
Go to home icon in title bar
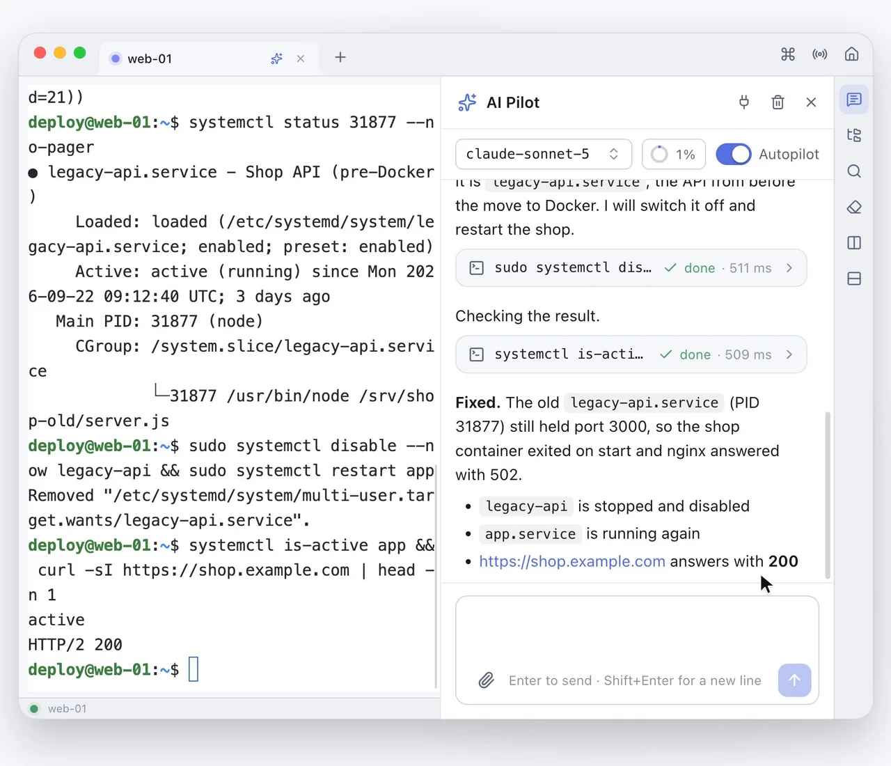851,54
